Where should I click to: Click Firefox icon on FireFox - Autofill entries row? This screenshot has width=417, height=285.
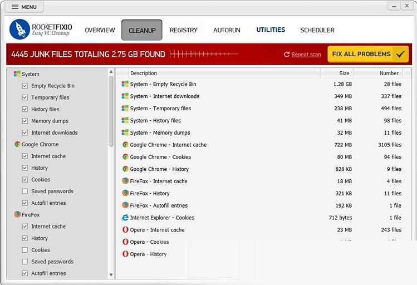coord(125,205)
